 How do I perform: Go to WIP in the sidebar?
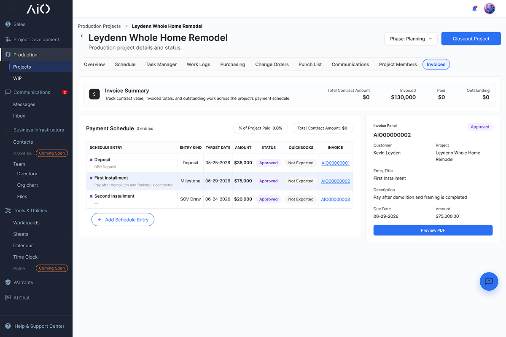(17, 78)
